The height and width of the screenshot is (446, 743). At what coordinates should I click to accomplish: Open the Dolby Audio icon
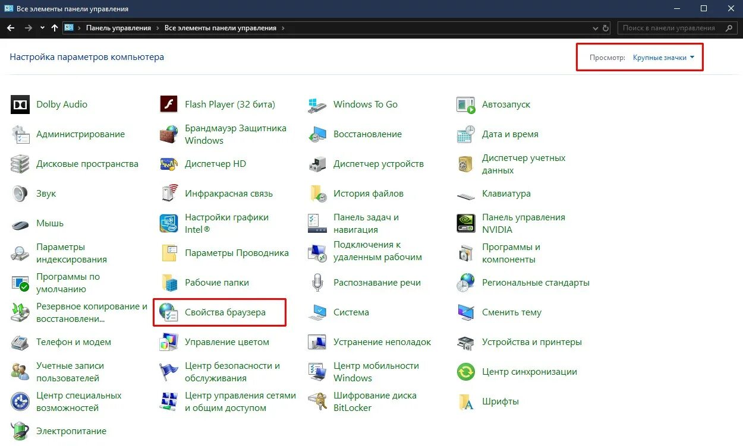coord(20,105)
